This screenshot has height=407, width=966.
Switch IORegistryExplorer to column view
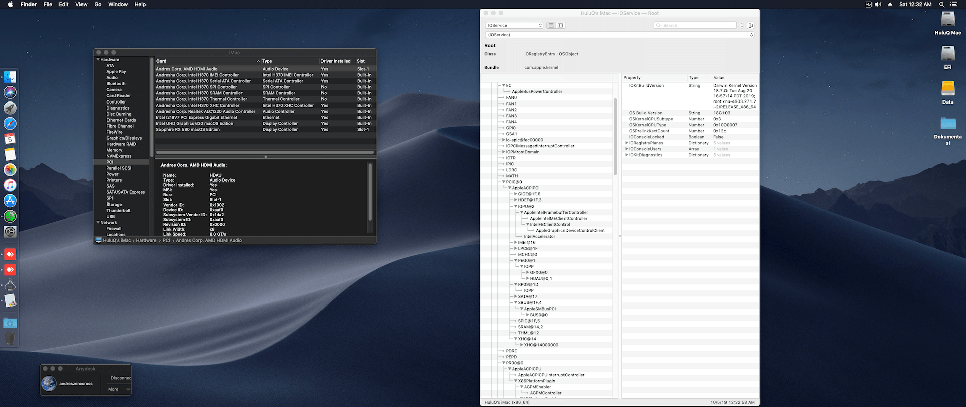560,25
